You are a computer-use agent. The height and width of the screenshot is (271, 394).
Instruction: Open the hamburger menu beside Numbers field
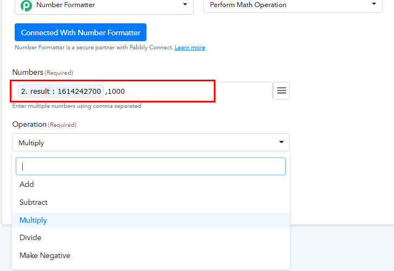pyautogui.click(x=282, y=91)
